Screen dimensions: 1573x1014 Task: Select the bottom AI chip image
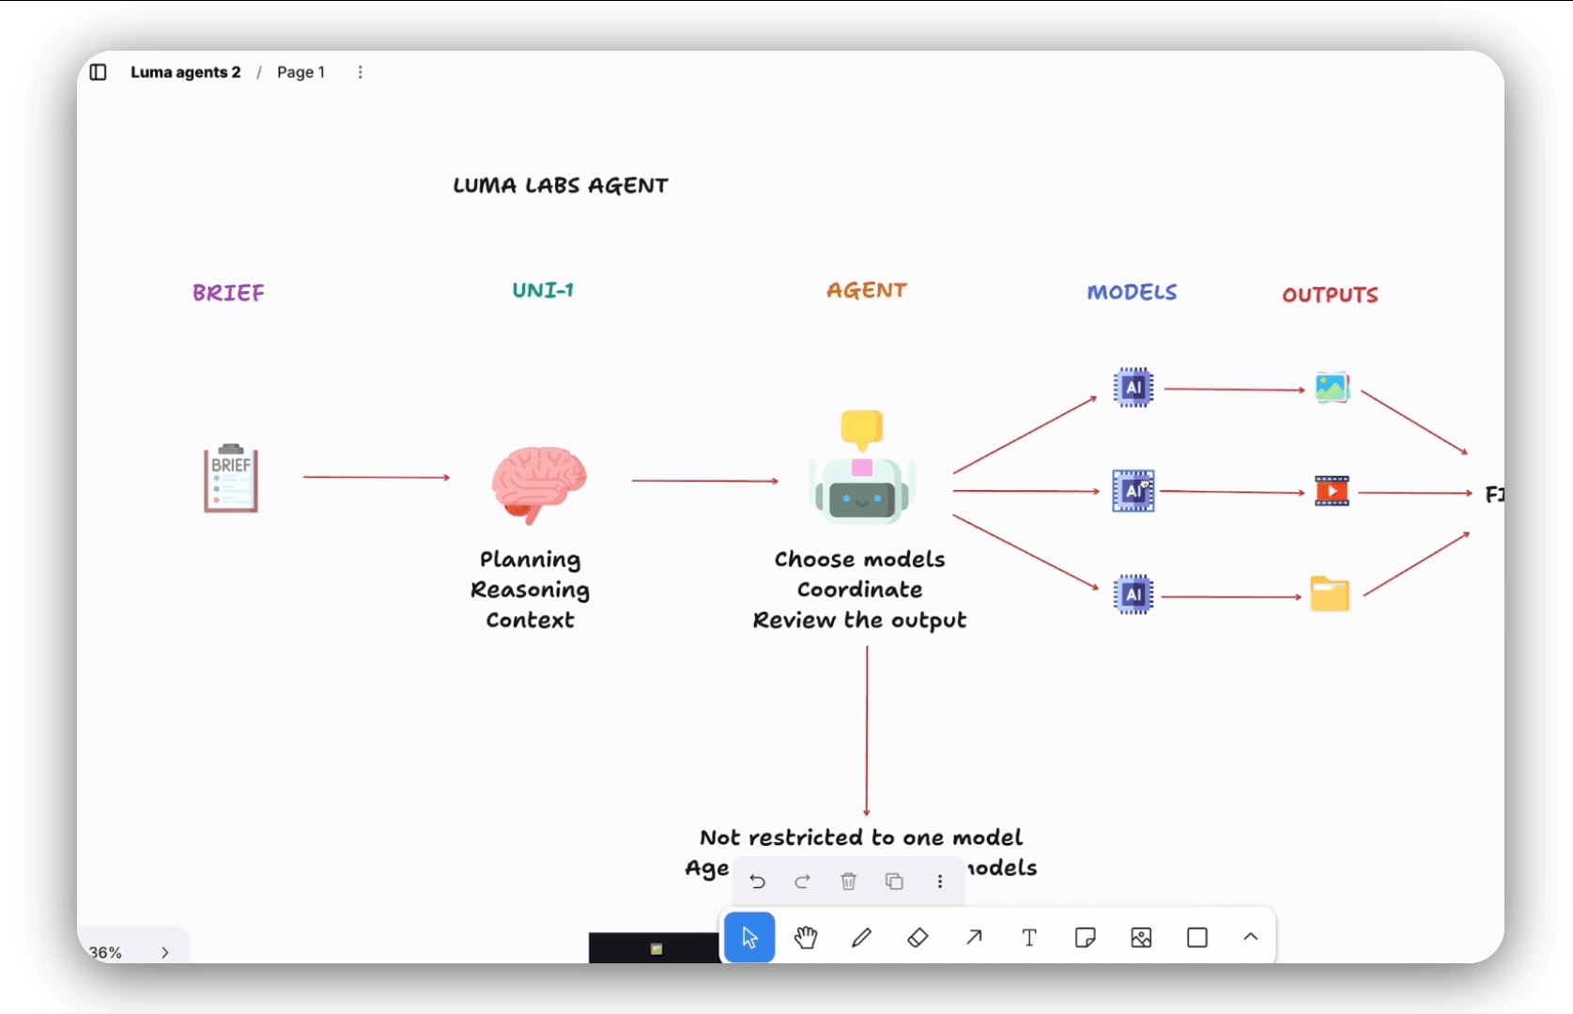click(x=1133, y=594)
